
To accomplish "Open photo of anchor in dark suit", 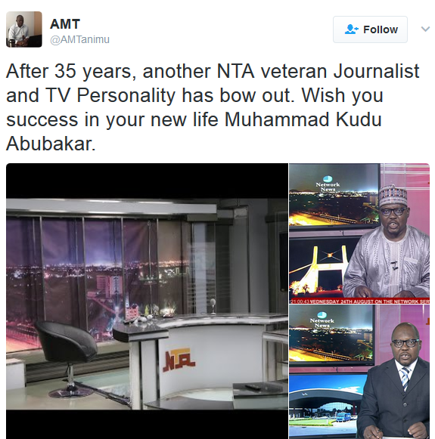I will (359, 372).
